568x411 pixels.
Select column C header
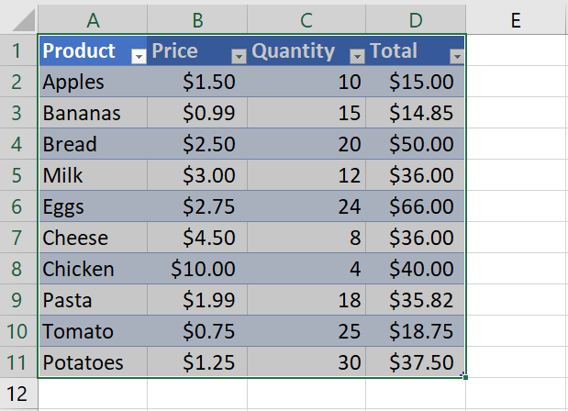306,20
